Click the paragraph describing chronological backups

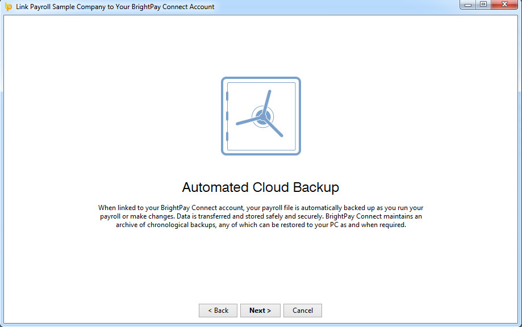(x=261, y=216)
